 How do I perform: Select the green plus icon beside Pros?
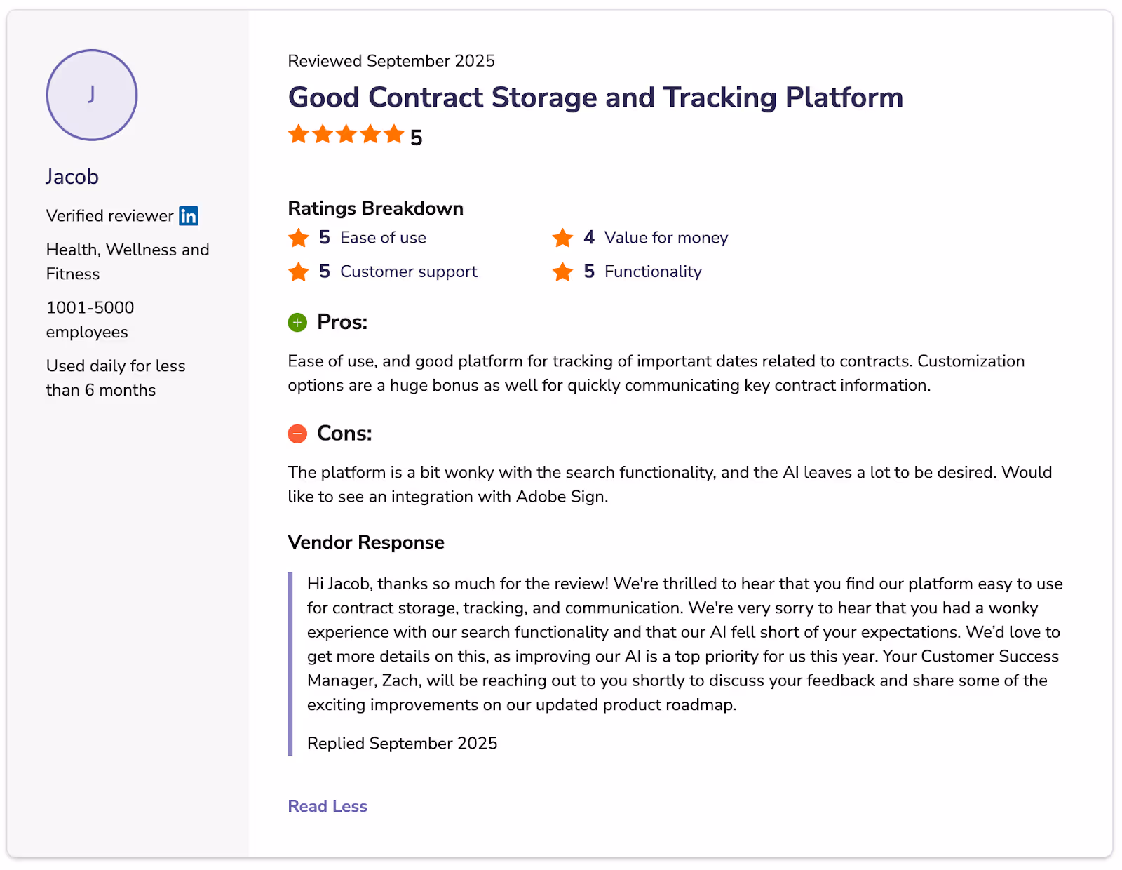tap(297, 323)
